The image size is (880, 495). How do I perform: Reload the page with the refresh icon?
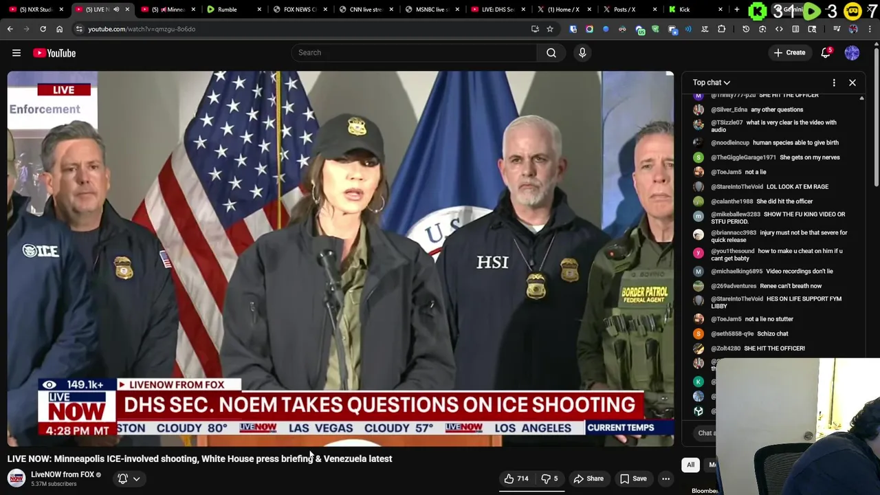43,29
